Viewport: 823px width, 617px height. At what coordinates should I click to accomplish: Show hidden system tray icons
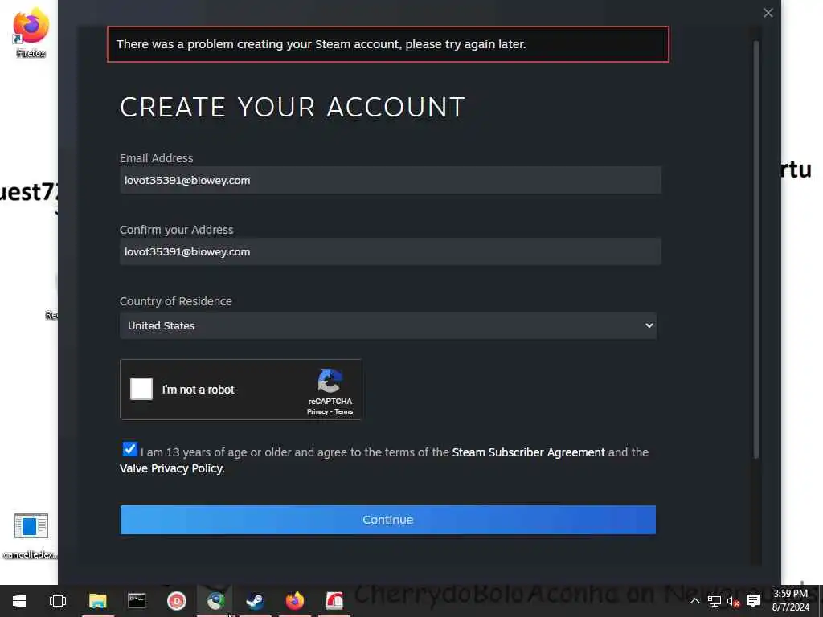[694, 601]
